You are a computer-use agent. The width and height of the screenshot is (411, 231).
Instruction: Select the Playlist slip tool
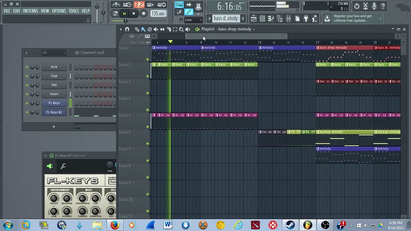pyautogui.click(x=162, y=29)
